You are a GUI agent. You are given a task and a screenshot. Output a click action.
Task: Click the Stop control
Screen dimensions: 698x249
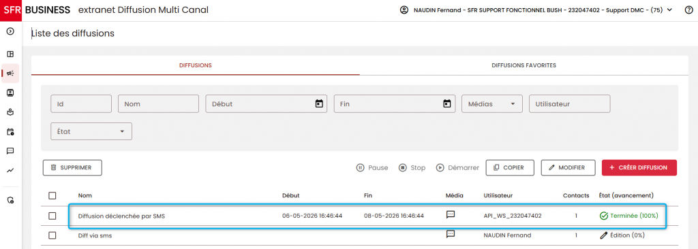[412, 167]
